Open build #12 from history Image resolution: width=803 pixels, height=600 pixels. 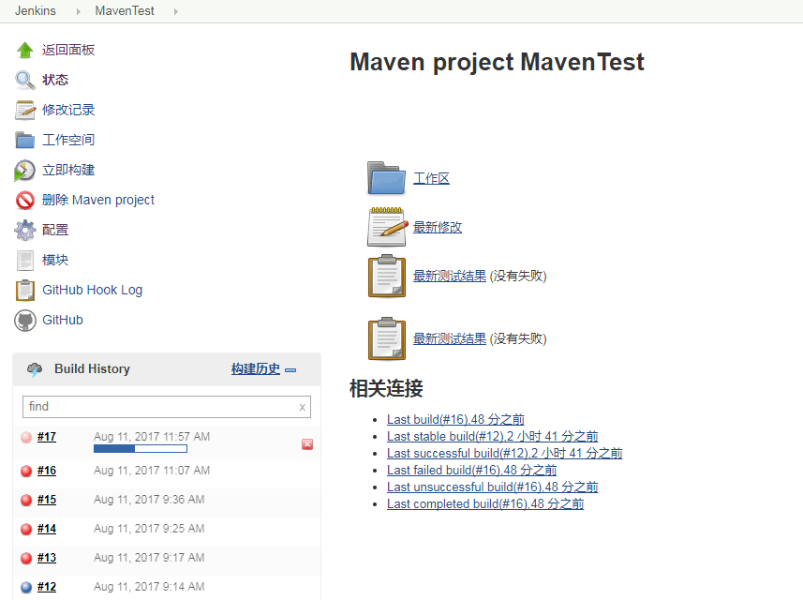pos(47,587)
